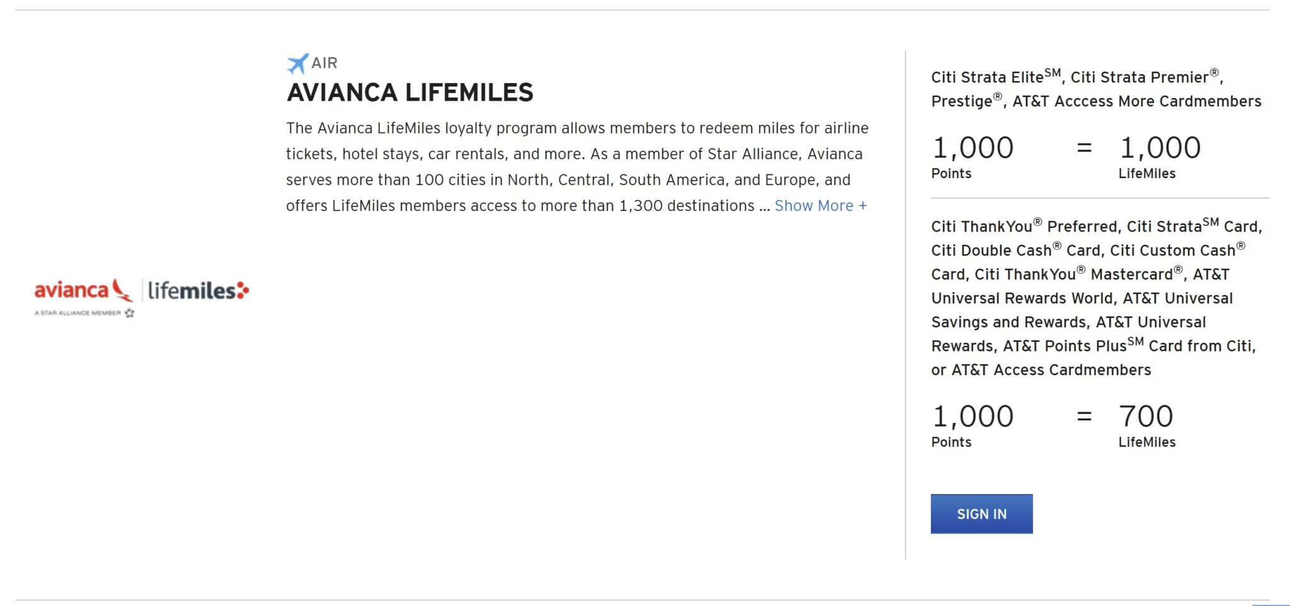Screen dimensions: 1290x606
Task: Click the Points label under top 1,000
Action: 951,173
